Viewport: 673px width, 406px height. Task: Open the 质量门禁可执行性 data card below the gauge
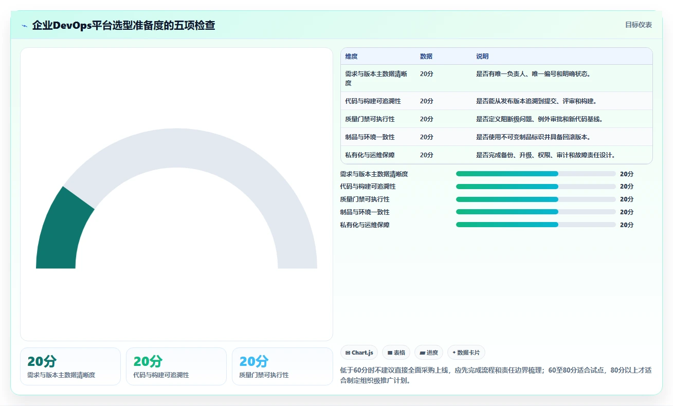click(282, 366)
